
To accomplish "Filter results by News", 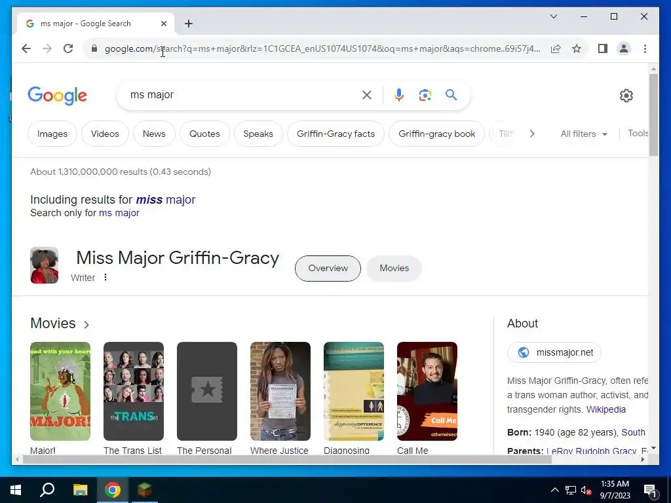I will (x=154, y=134).
